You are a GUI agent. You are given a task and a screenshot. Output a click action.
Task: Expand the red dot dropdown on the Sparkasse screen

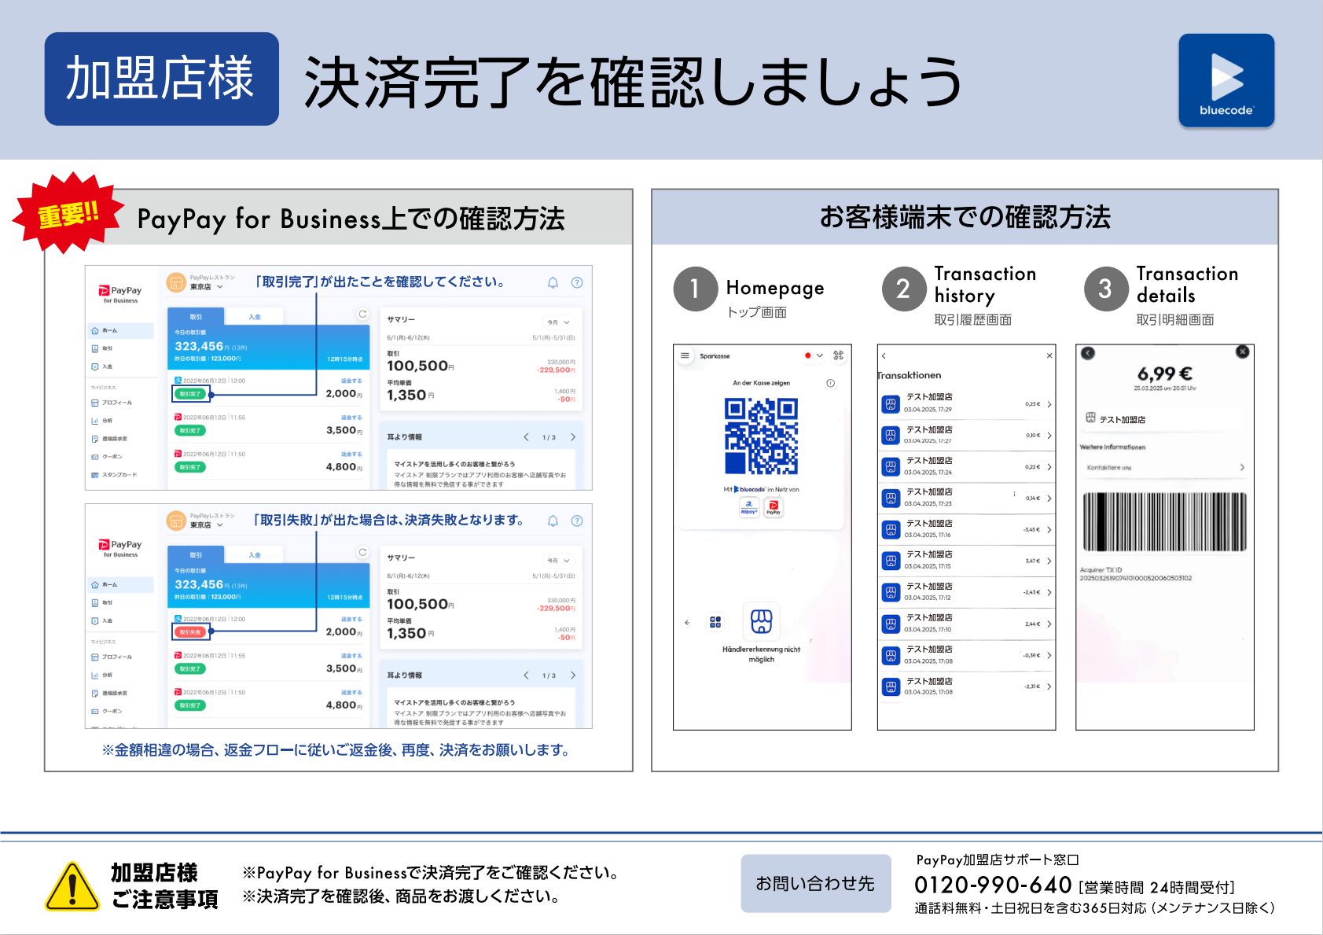click(x=814, y=355)
